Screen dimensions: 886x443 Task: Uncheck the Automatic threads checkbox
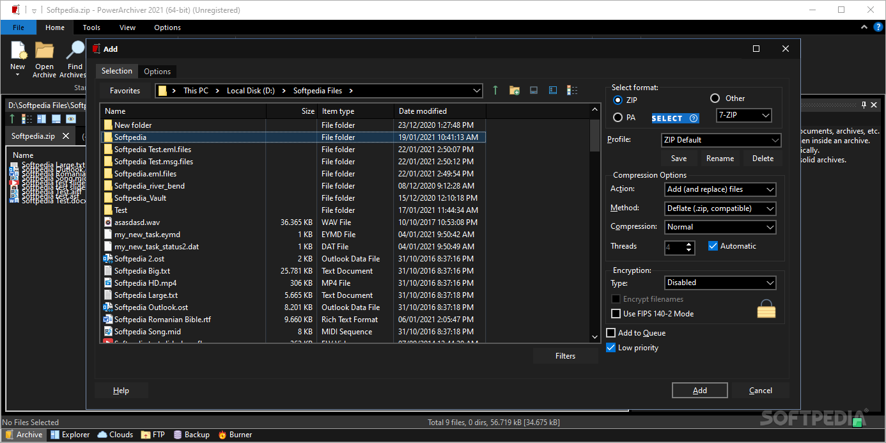[713, 246]
